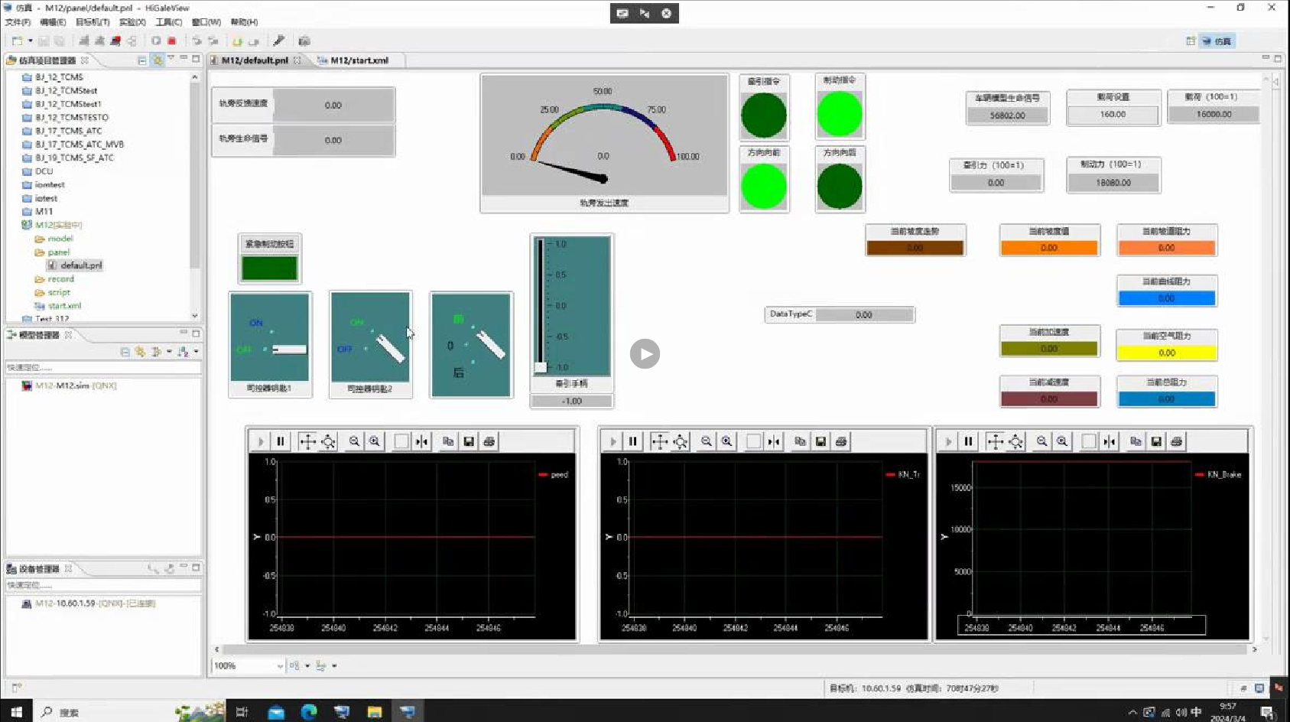Click the red stop simulation toolbar icon
Screen dimensions: 1290x722
point(172,41)
